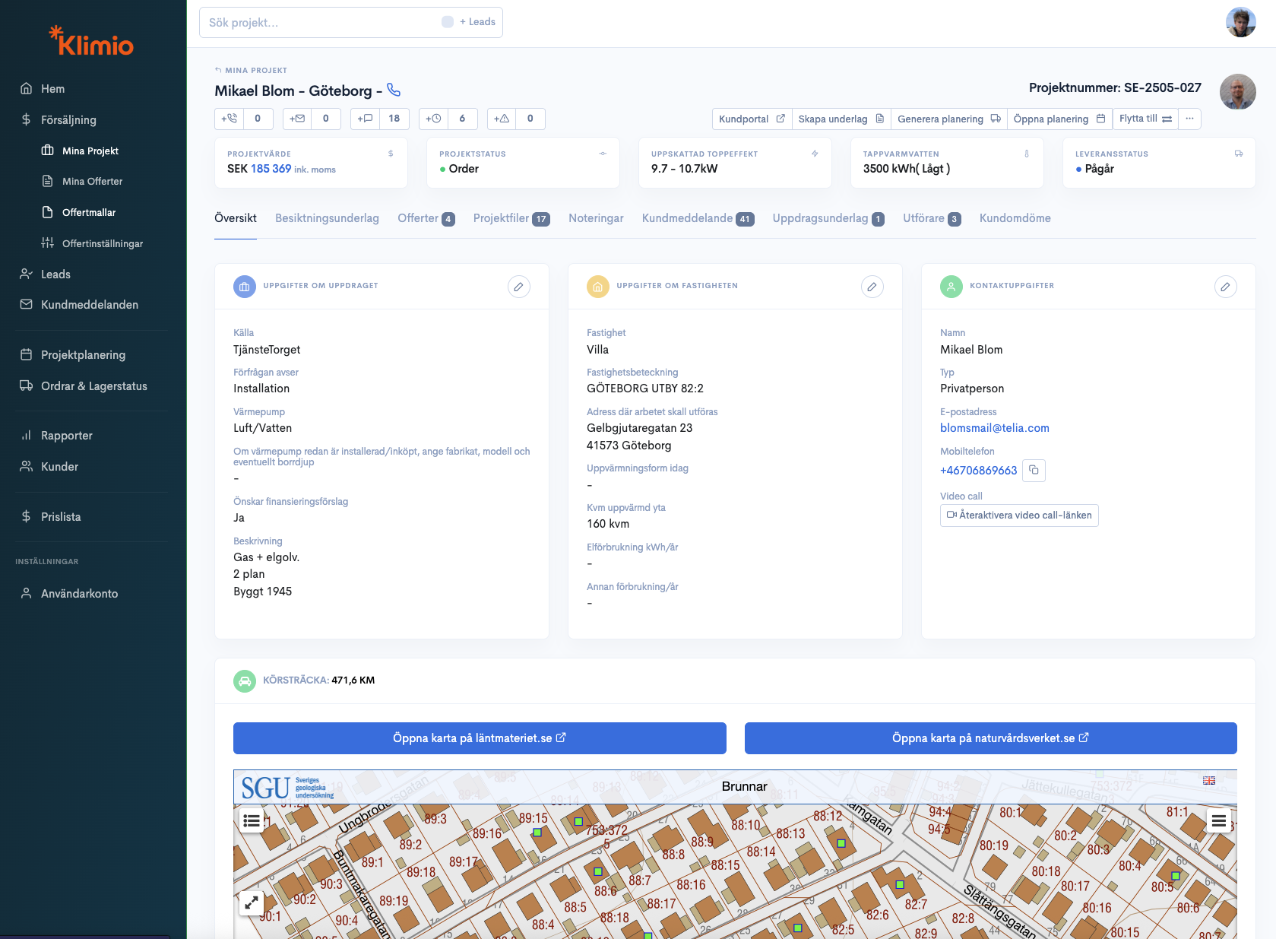Add a warning with the triangle icon
The width and height of the screenshot is (1276, 939).
[501, 119]
